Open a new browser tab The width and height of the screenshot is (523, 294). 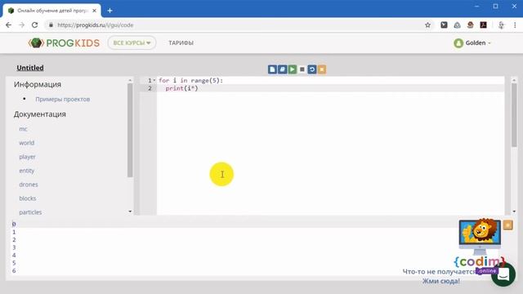(x=110, y=11)
